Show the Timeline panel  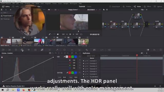127,6
